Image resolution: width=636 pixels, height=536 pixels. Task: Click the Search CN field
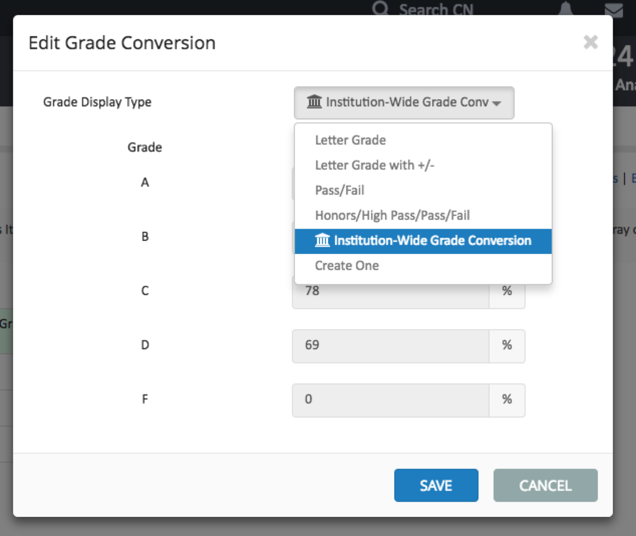pyautogui.click(x=436, y=10)
